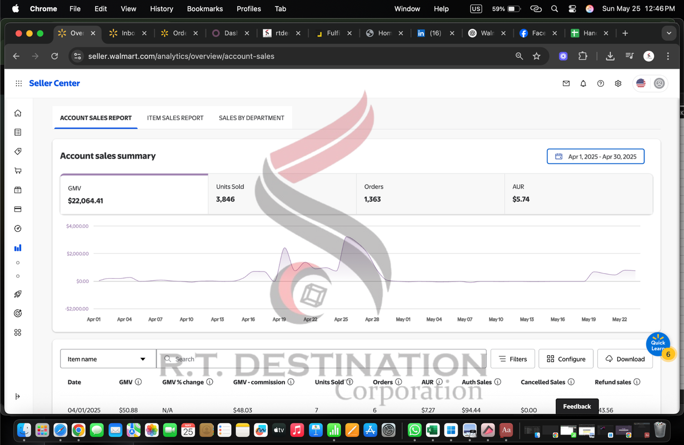Click the Search input field

point(321,359)
